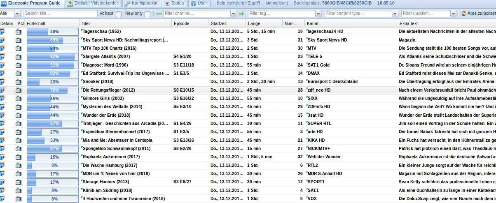Select episode cell 'S8 E2/26'
This screenshot has width=496, height=203.
coord(182,148)
